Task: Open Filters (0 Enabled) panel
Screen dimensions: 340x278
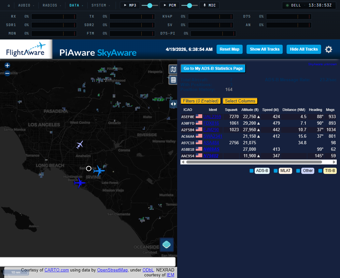Action: pyautogui.click(x=201, y=101)
